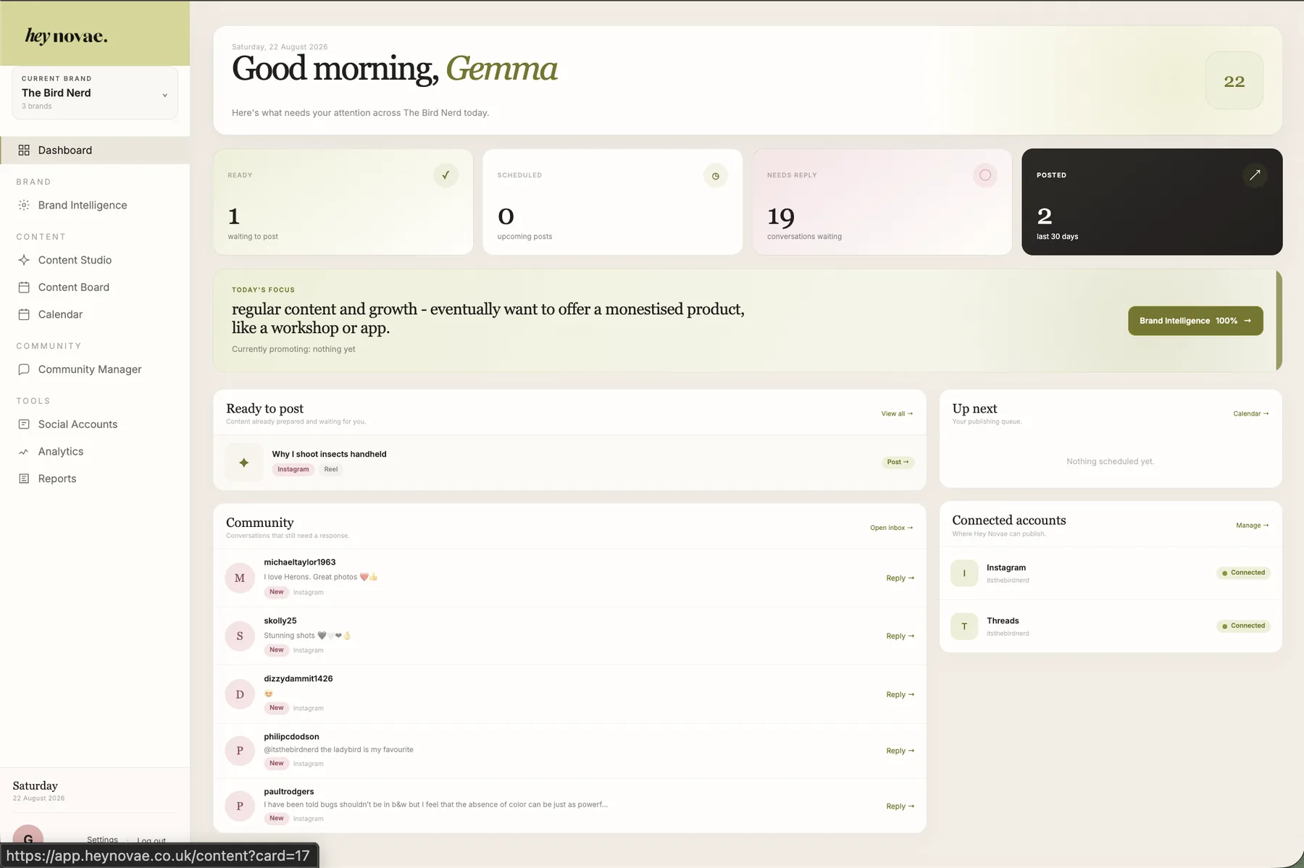Image resolution: width=1304 pixels, height=868 pixels.
Task: Reply to dizzydammit1426's comment
Action: 900,694
